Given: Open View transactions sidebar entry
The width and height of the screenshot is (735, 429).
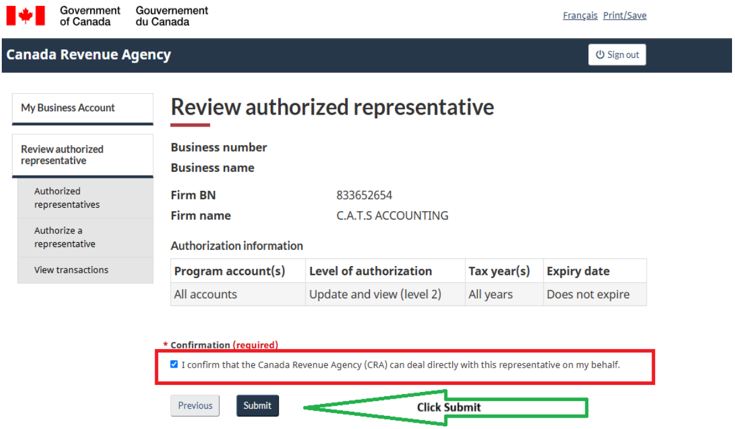Looking at the screenshot, I should [85, 270].
